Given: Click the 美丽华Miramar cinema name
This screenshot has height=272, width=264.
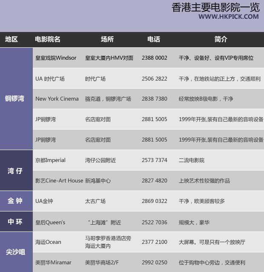Looking at the screenshot, I should pos(53,263).
